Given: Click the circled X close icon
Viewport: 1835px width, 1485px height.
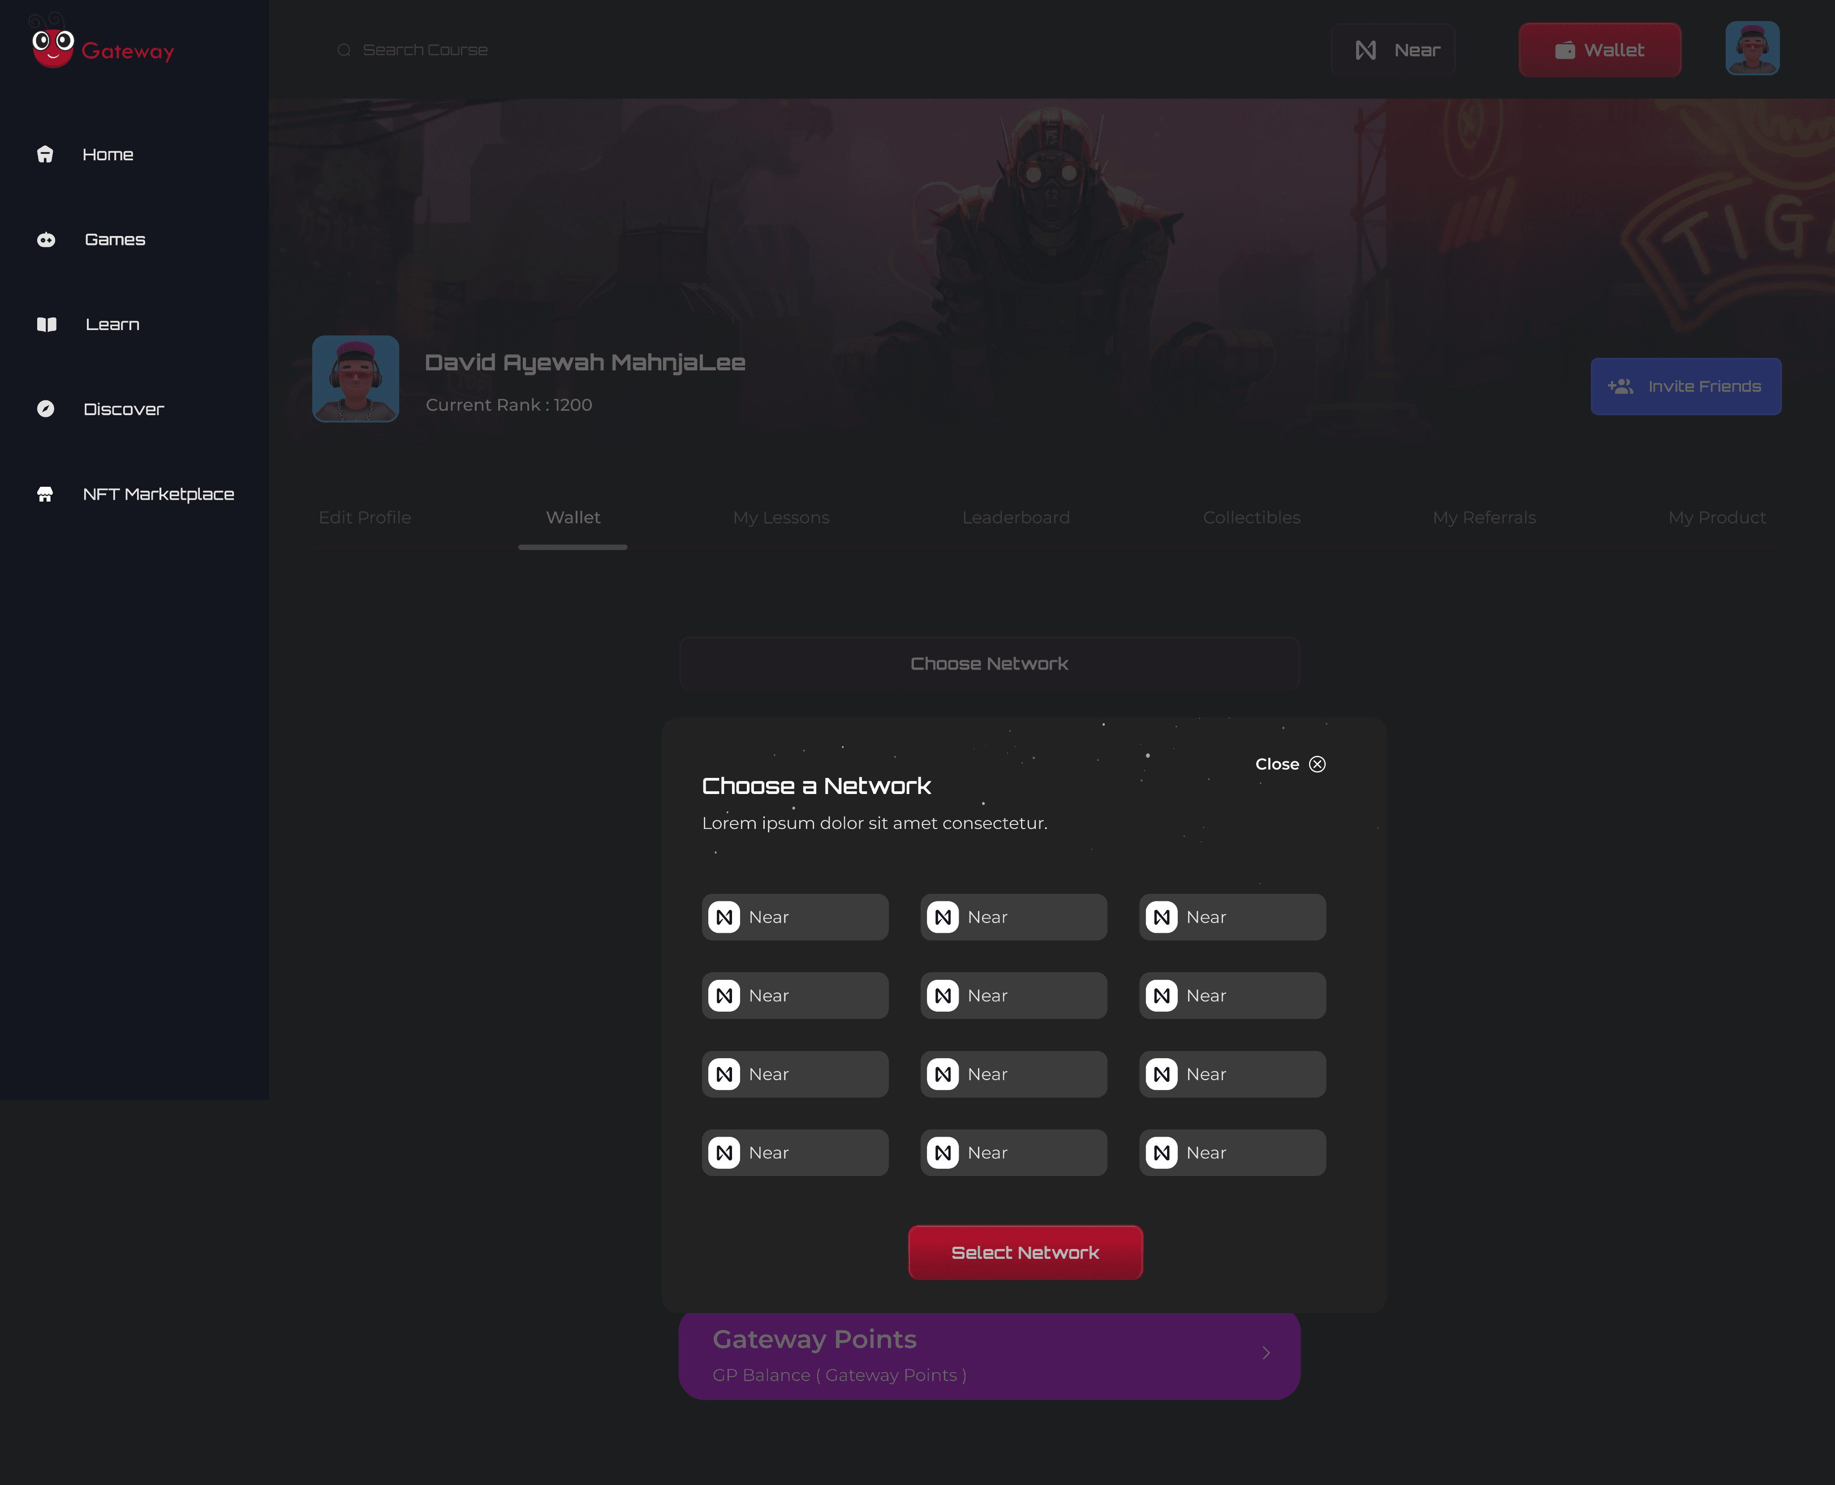Looking at the screenshot, I should [1317, 764].
